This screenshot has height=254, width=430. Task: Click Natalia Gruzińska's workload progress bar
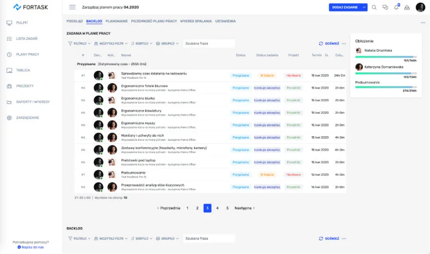coord(386,56)
